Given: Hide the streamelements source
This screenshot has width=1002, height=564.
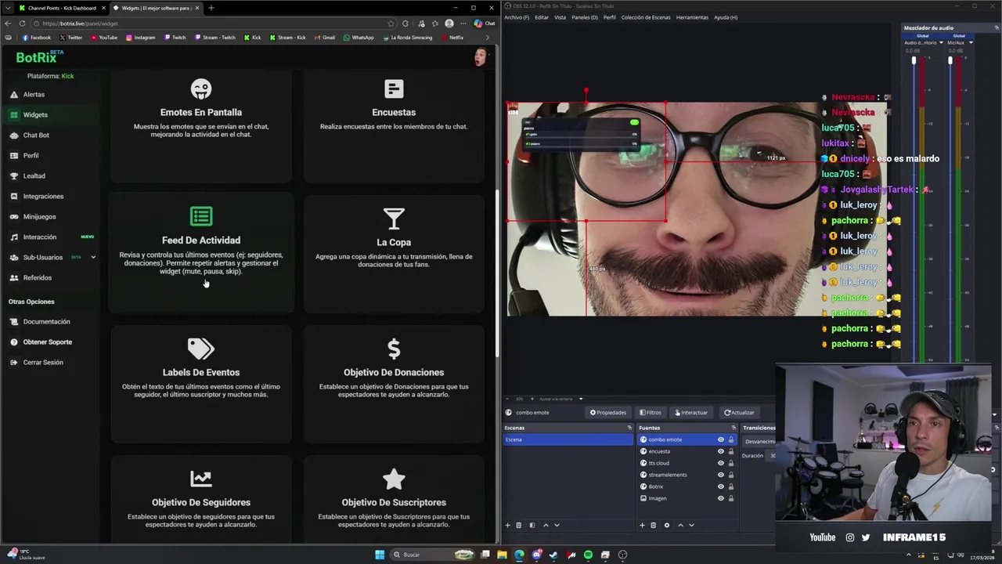Looking at the screenshot, I should pos(721,475).
